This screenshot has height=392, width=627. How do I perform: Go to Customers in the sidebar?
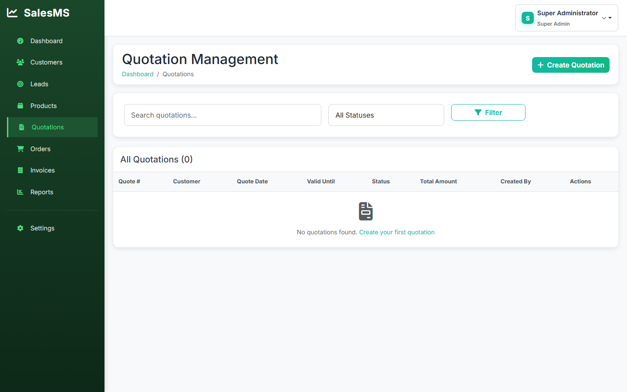click(52, 62)
